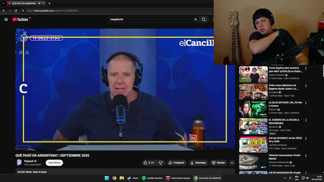Open options menu for Cosas legales video
324x182 pixels.
point(306,69)
